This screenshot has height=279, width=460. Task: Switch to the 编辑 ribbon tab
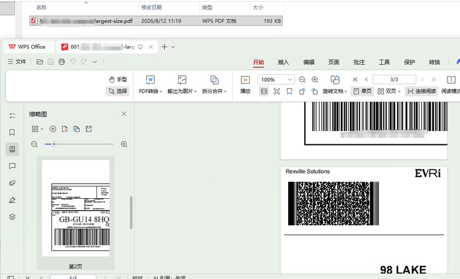(308, 62)
